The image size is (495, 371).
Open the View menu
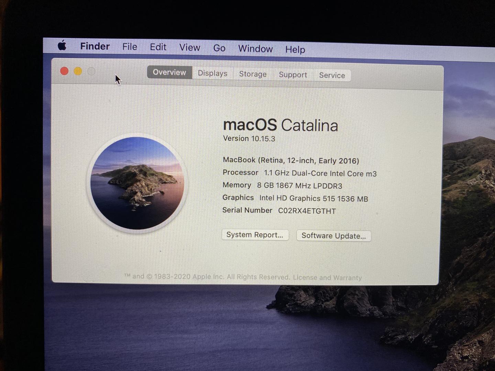pyautogui.click(x=189, y=48)
